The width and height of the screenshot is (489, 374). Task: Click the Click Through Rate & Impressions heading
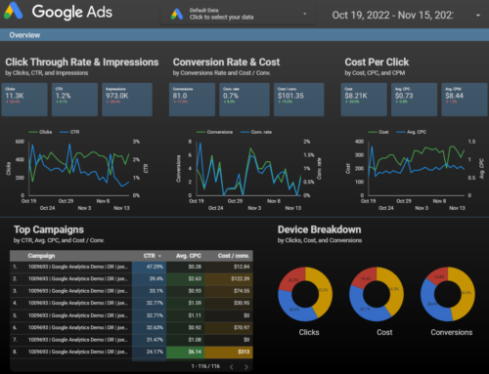click(x=82, y=62)
